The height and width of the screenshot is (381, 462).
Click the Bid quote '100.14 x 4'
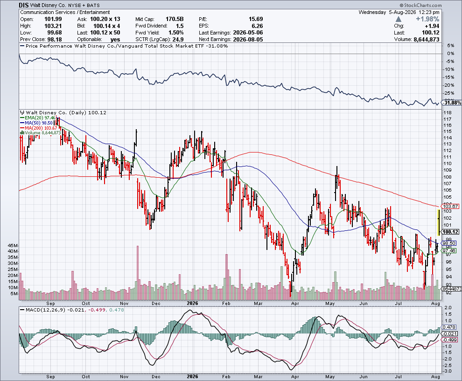coord(107,26)
